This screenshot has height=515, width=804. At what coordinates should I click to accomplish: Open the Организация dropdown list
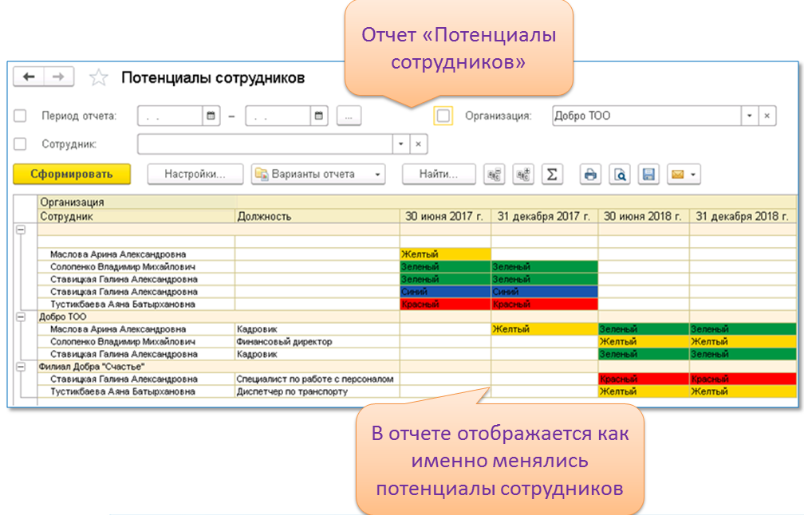(x=749, y=116)
